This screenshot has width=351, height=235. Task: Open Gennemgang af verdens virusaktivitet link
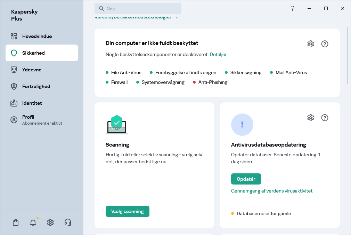[x=272, y=191]
